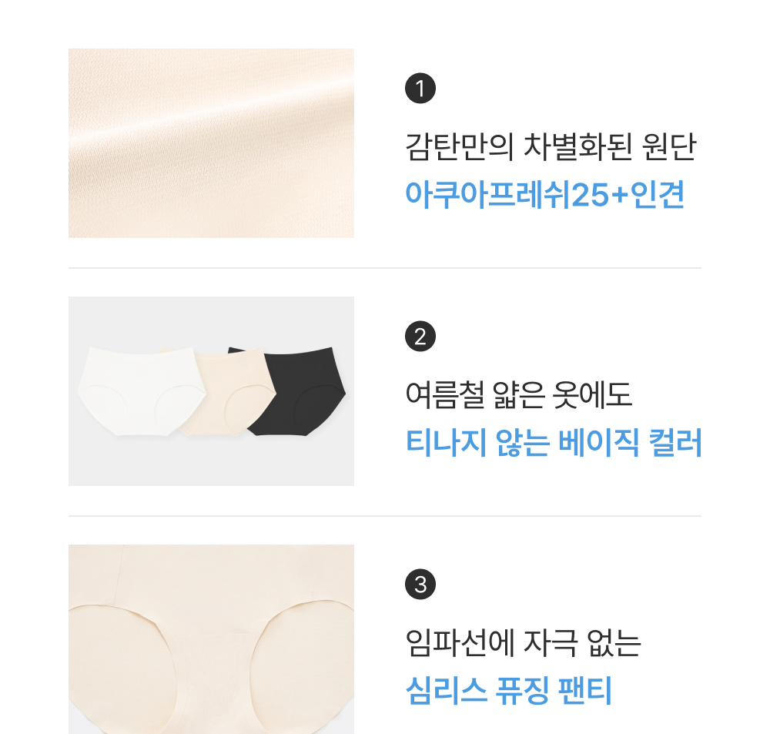
Task: Click divider line below second feature
Action: tap(384, 516)
